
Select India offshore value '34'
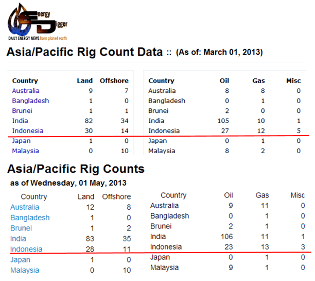[125, 121]
